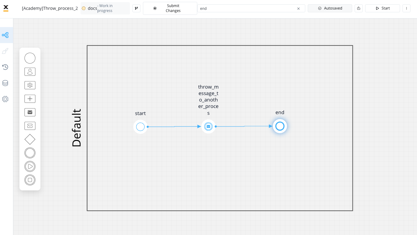The image size is (417, 235).
Task: Select the subprocess plus palette icon
Action: click(30, 99)
